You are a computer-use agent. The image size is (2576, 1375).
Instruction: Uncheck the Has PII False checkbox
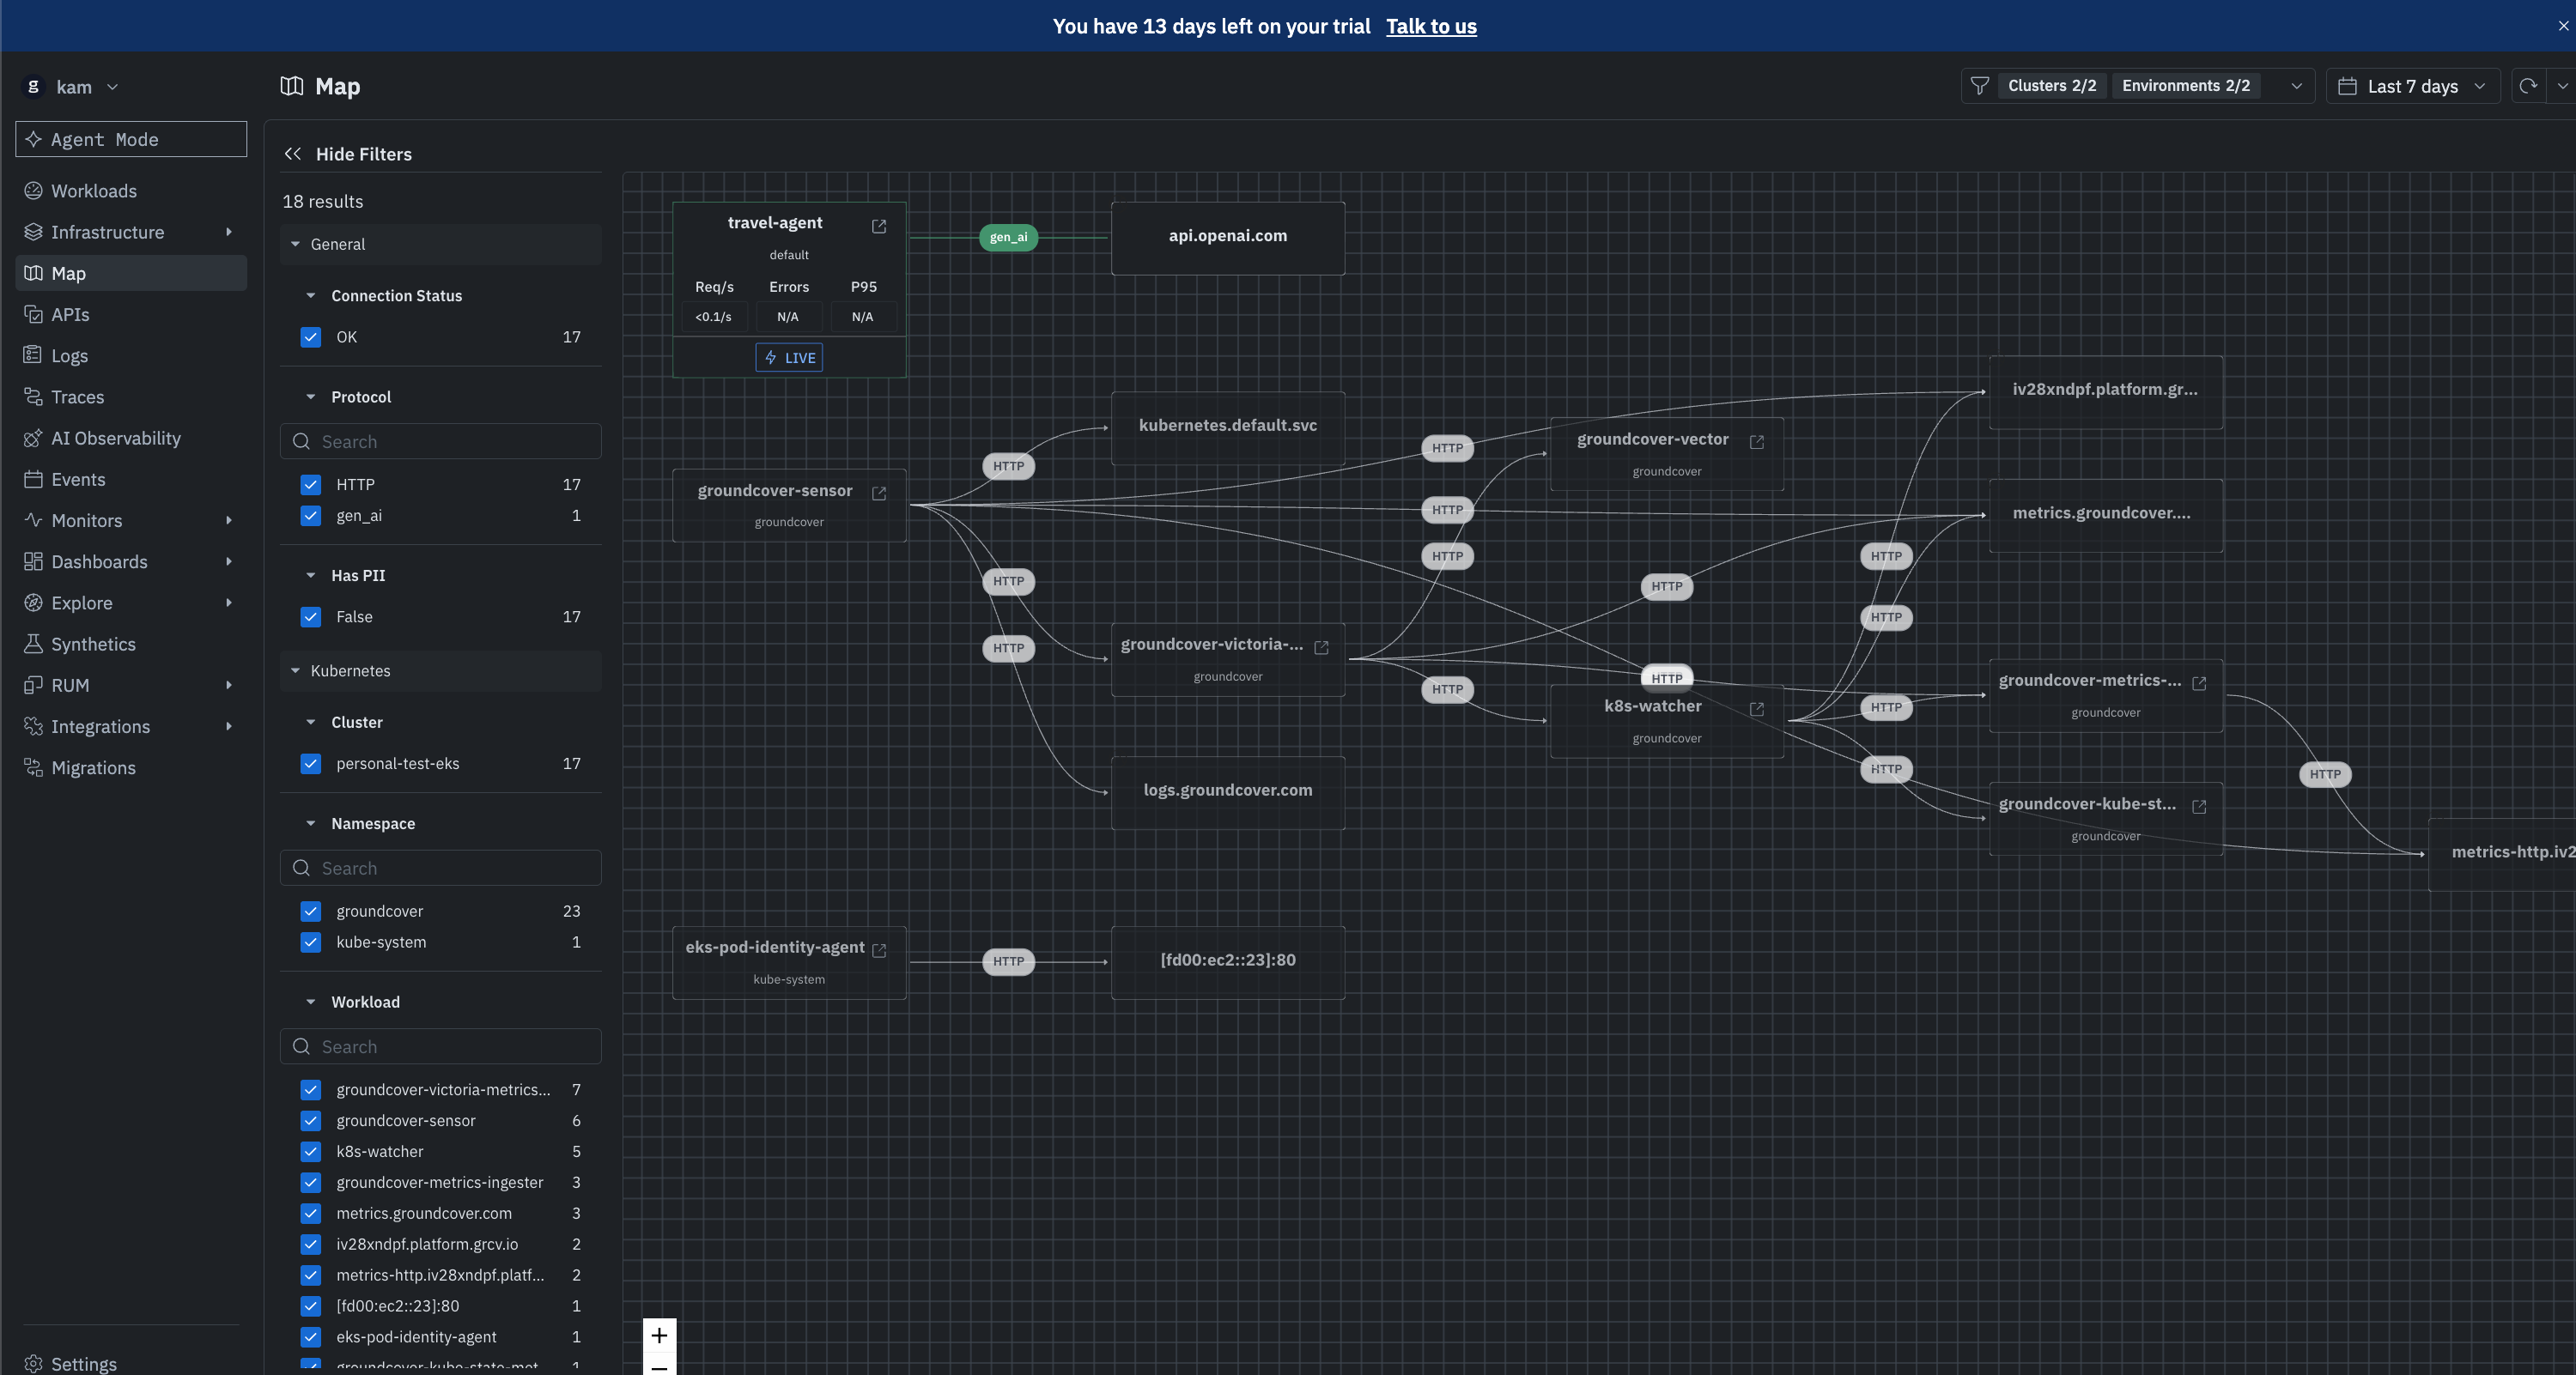[x=311, y=616]
